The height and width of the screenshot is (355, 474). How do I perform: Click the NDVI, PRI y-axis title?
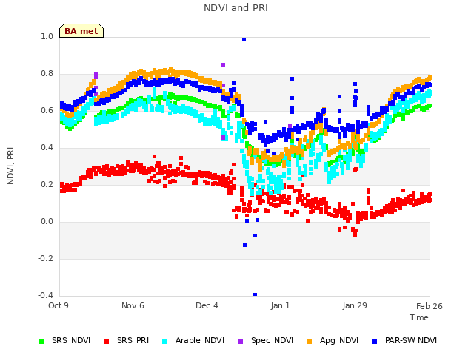tap(10, 166)
